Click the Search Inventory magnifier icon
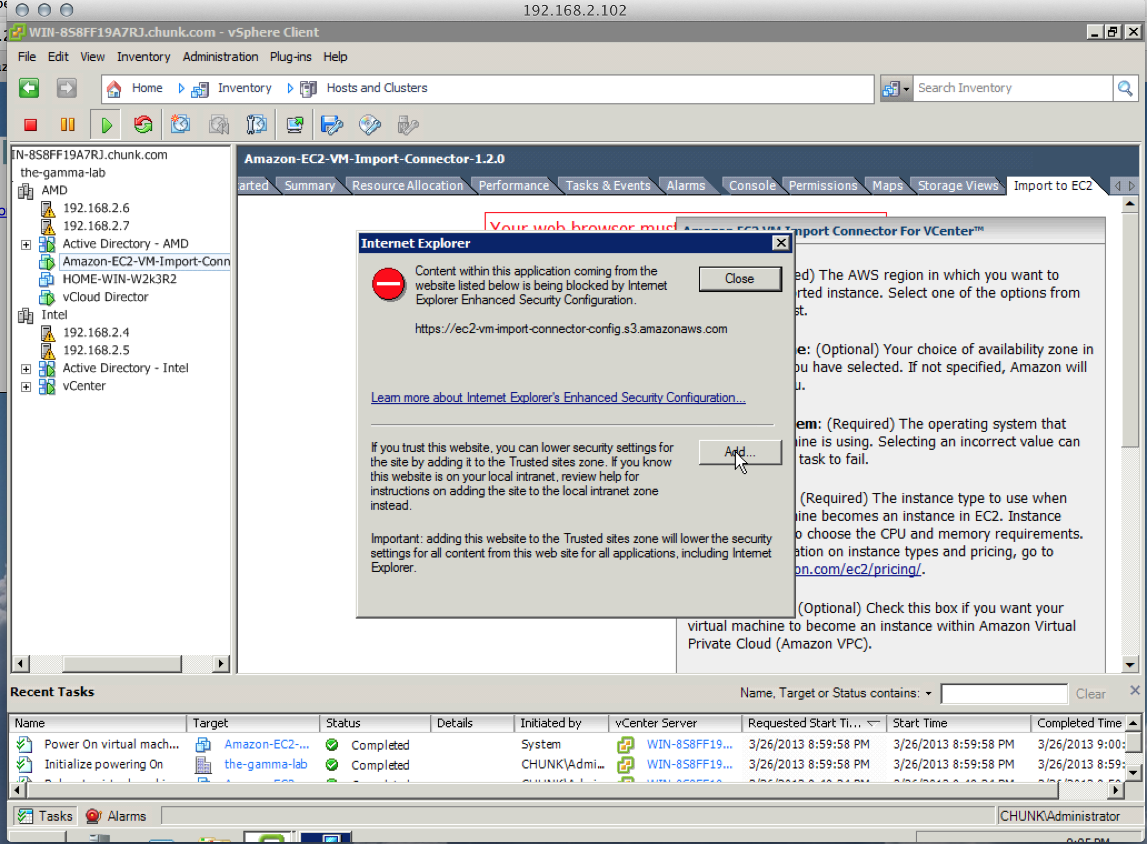The height and width of the screenshot is (844, 1147). point(1125,88)
